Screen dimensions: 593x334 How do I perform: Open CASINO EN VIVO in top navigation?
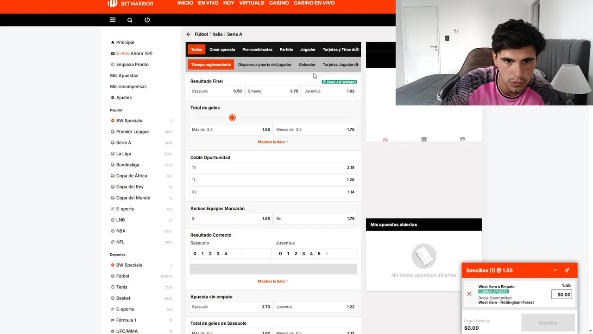pyautogui.click(x=314, y=3)
